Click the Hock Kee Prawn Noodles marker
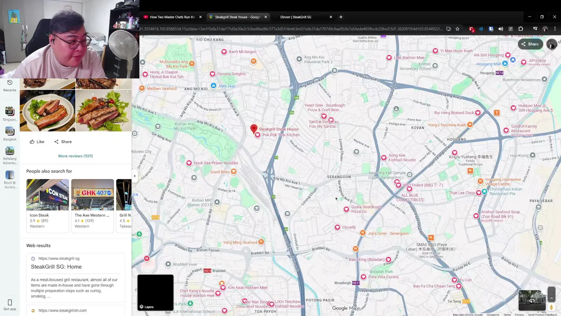Viewport: 561px width, 316px height. coord(189,163)
